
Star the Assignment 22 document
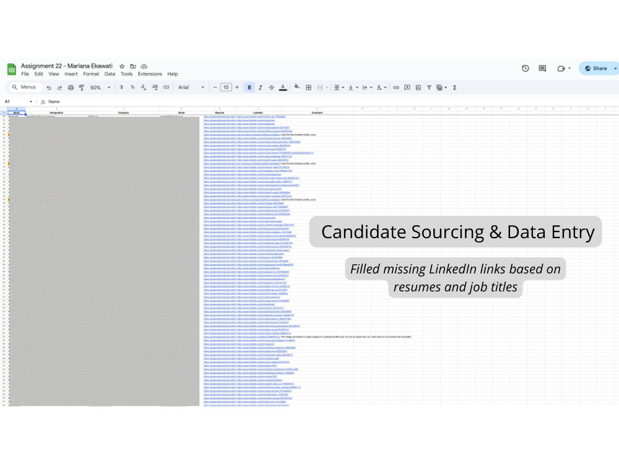tap(122, 66)
